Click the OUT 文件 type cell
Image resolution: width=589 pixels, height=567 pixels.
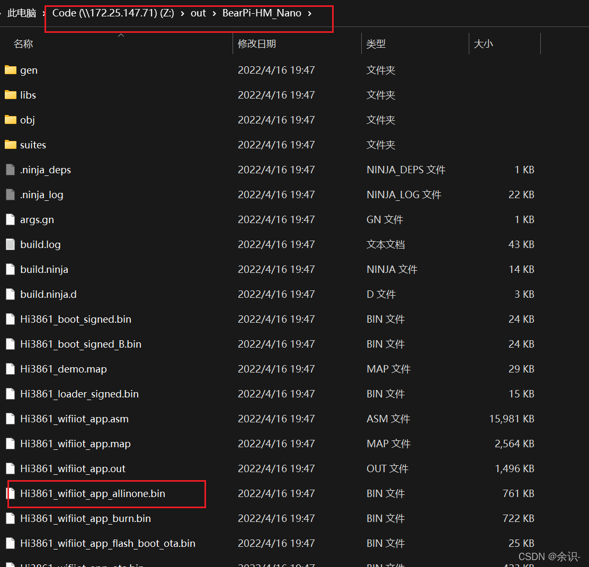click(x=387, y=468)
